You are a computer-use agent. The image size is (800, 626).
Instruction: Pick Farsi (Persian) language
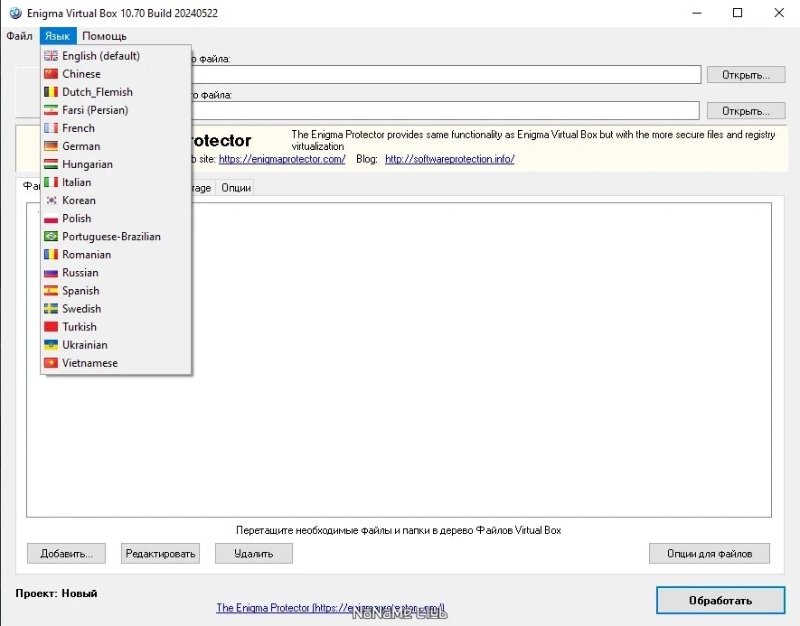point(116,110)
